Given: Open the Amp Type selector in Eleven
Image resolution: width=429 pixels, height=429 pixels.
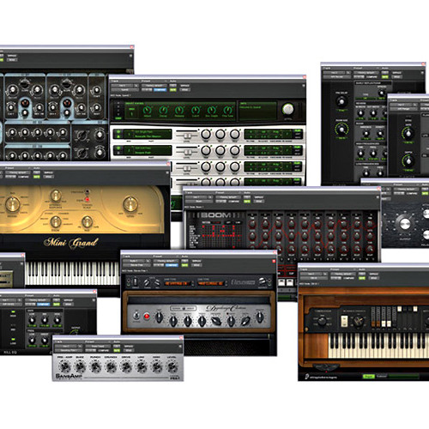Looking at the screenshot, I should 177,283.
